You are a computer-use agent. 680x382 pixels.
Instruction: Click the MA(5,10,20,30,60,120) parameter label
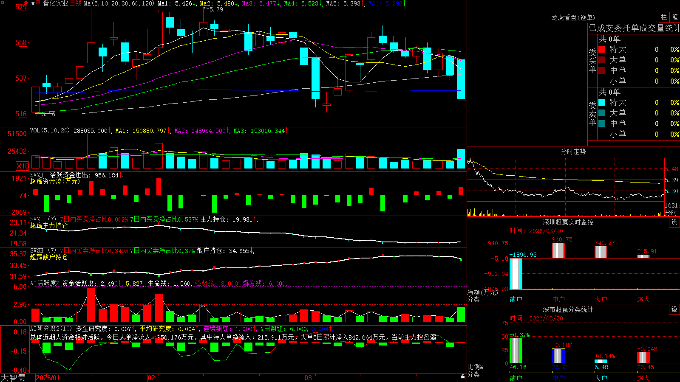pos(119,3)
